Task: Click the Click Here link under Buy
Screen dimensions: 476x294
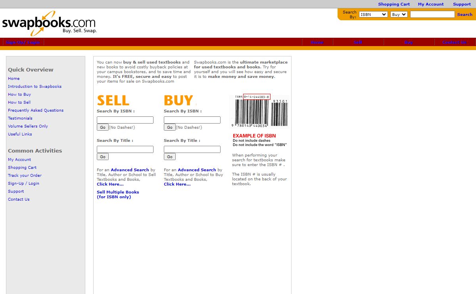Action: point(177,184)
